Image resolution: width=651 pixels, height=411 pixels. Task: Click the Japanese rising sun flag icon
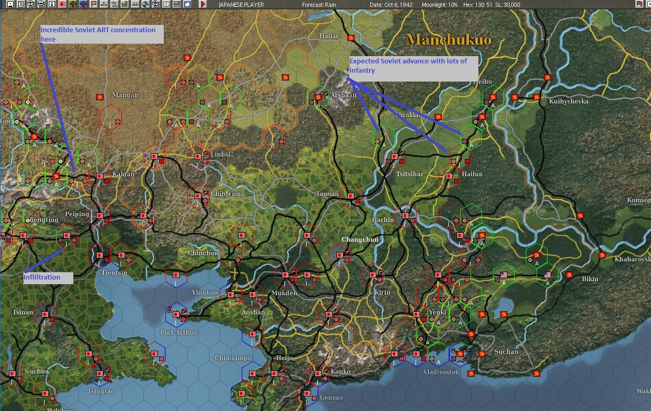63,4
